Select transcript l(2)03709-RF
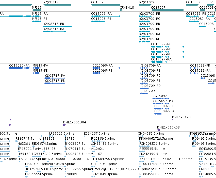The width and height of the screenshot is (216, 178). (x=149, y=39)
